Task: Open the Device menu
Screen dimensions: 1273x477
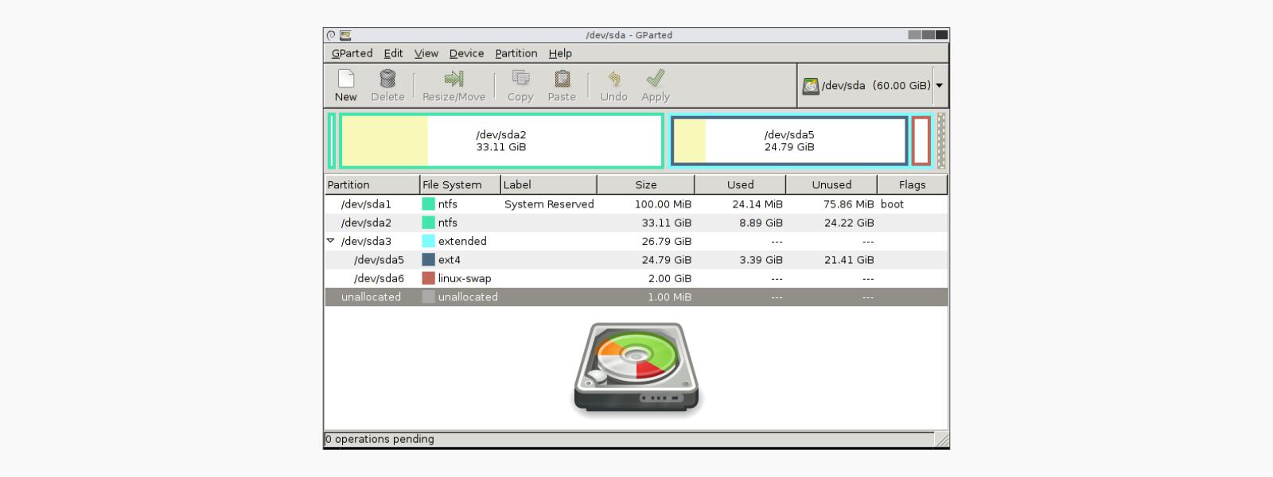Action: [466, 53]
